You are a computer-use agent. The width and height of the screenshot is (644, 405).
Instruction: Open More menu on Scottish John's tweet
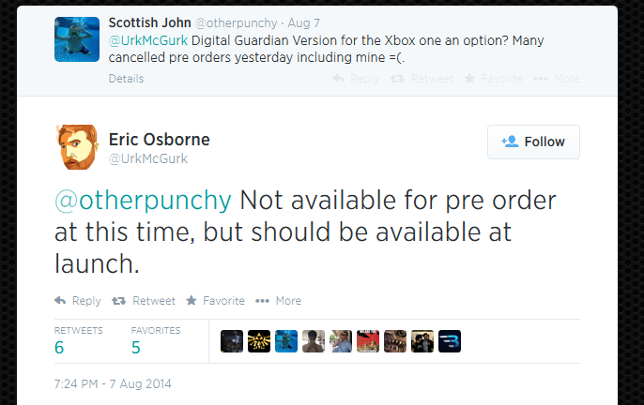click(557, 79)
